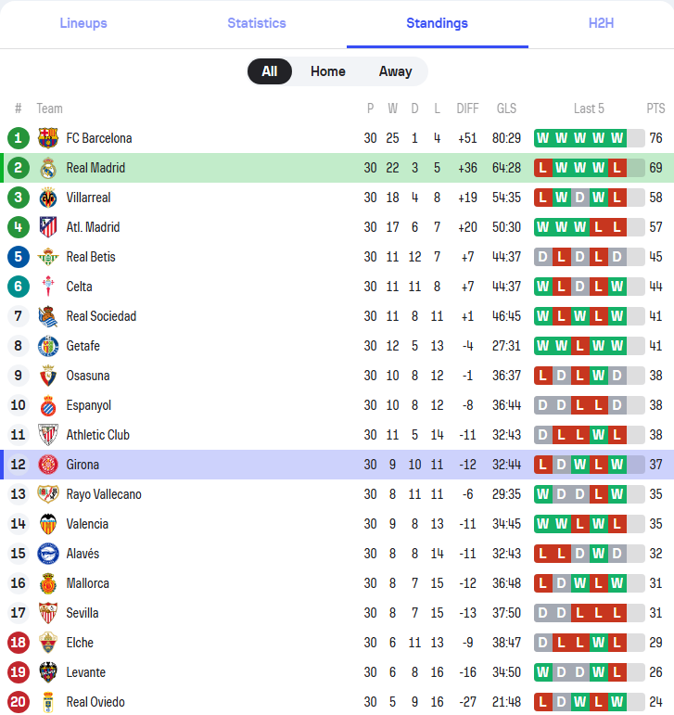Image resolution: width=674 pixels, height=715 pixels.
Task: Click FC Barcelona's most recent W result
Action: tap(617, 138)
